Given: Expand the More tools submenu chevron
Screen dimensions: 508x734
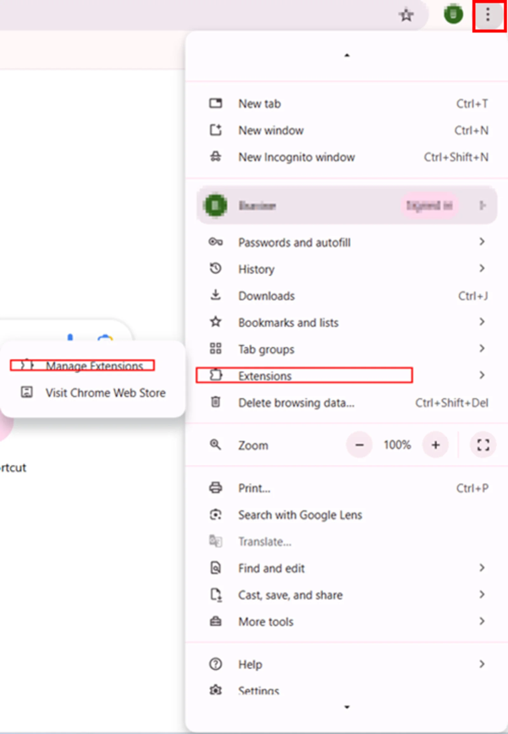Looking at the screenshot, I should pos(482,621).
